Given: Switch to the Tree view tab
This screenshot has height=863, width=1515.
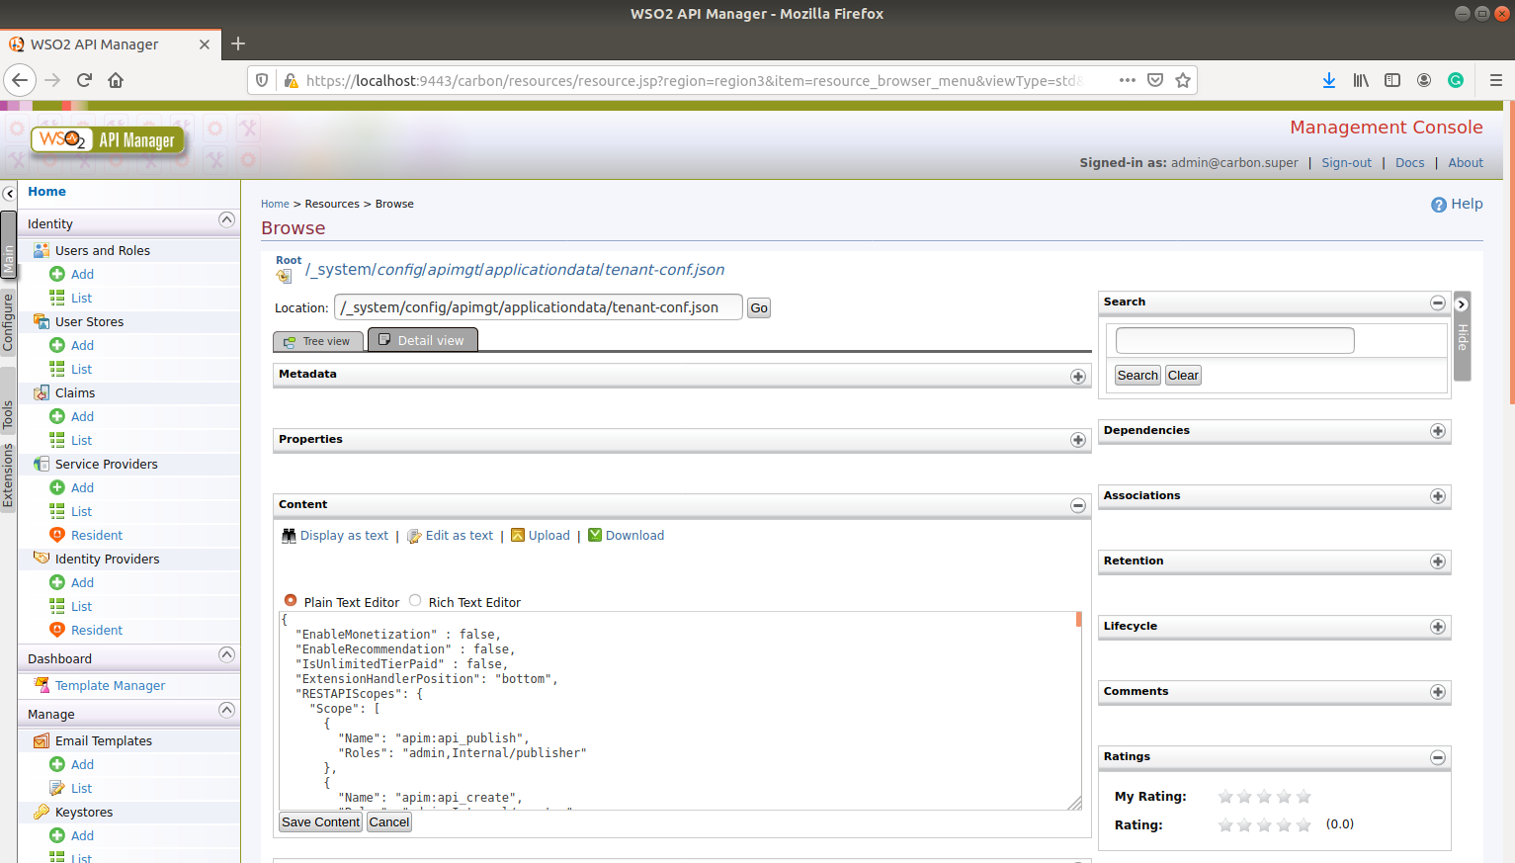Looking at the screenshot, I should 318,340.
